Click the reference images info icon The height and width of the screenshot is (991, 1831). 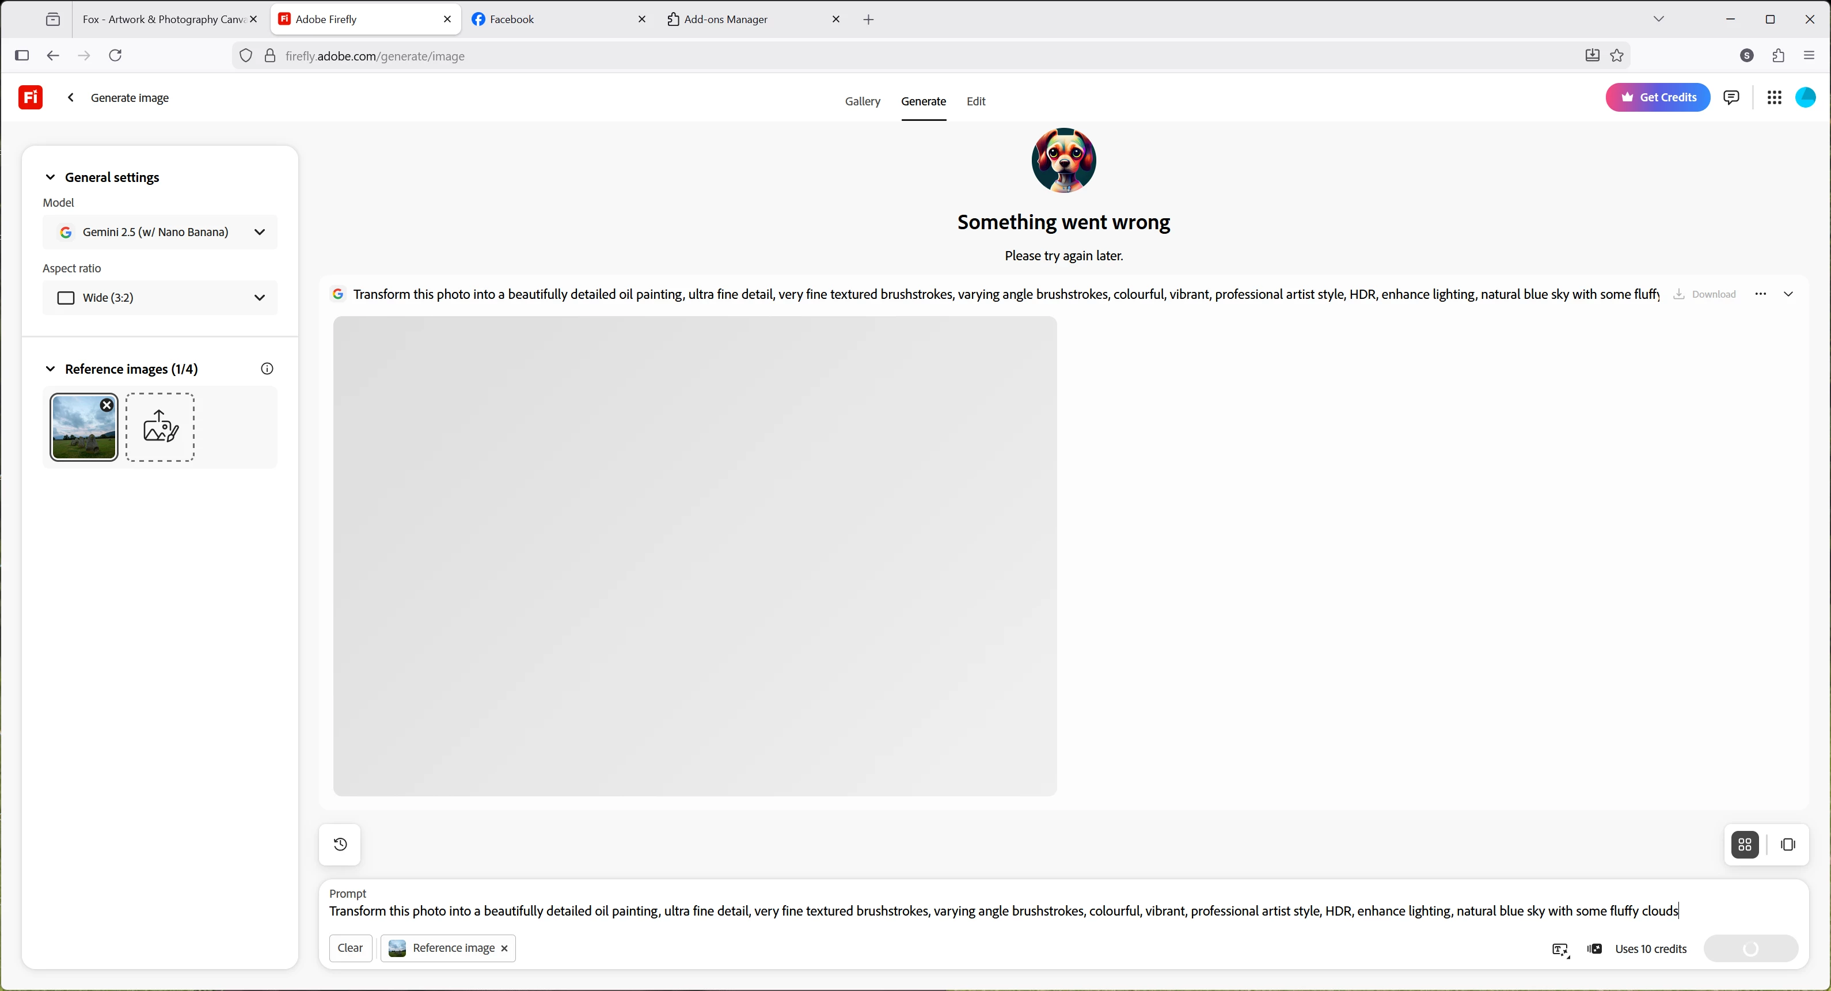pyautogui.click(x=267, y=369)
